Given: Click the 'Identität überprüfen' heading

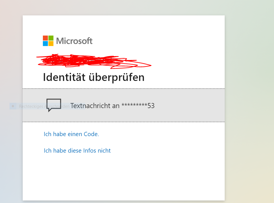Looking at the screenshot, I should pyautogui.click(x=94, y=77).
